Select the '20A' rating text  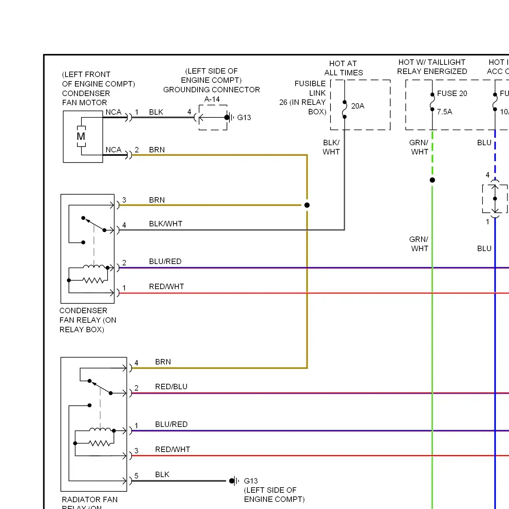pyautogui.click(x=358, y=106)
